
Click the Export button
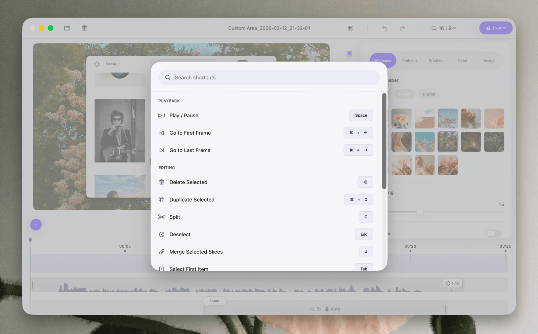pos(496,28)
